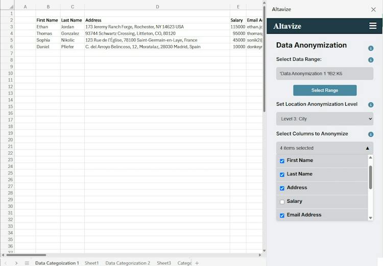This screenshot has height=266, width=383.
Task: Open the Altavize hamburger menu
Action: pos(372,26)
